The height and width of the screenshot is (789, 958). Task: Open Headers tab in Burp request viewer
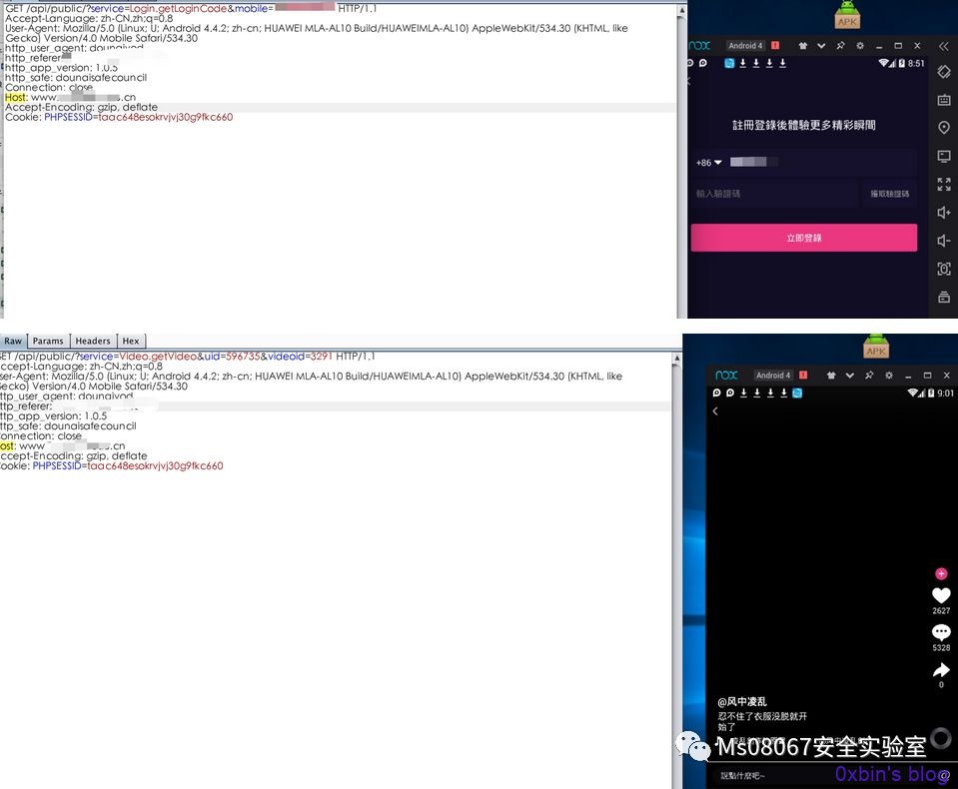(93, 341)
